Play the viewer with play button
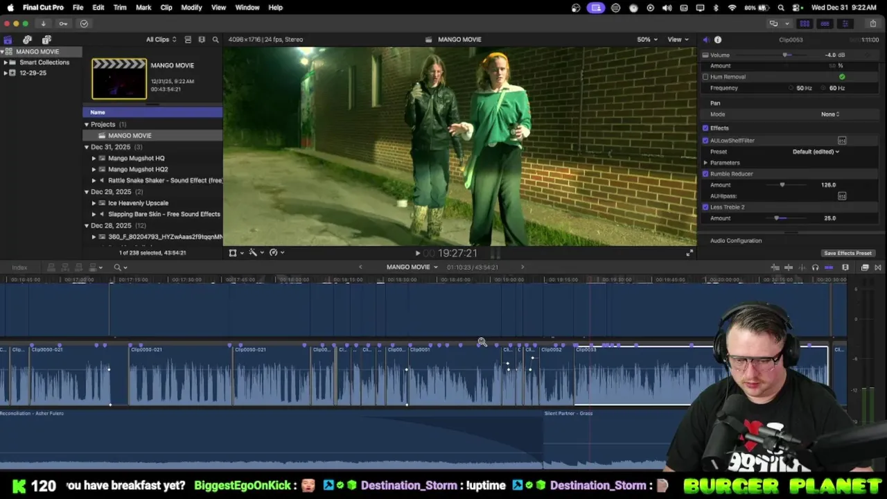This screenshot has height=499, width=887. point(417,254)
